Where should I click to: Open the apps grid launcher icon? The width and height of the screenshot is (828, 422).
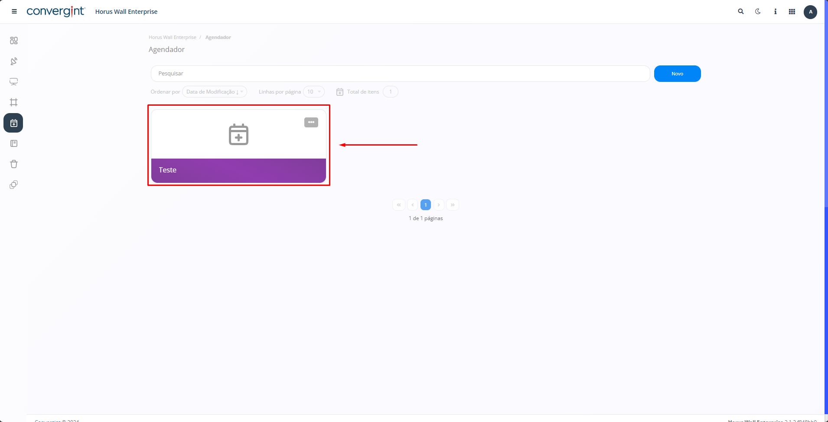(x=792, y=12)
